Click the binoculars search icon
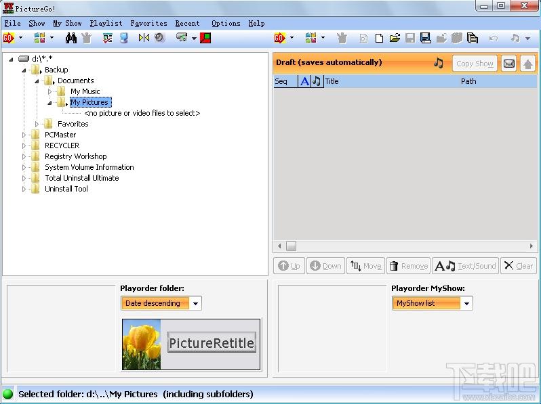Screen dimensions: 541x404 pyautogui.click(x=71, y=38)
